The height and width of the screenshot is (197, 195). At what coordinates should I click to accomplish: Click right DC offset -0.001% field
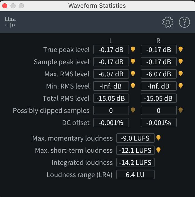(159, 123)
